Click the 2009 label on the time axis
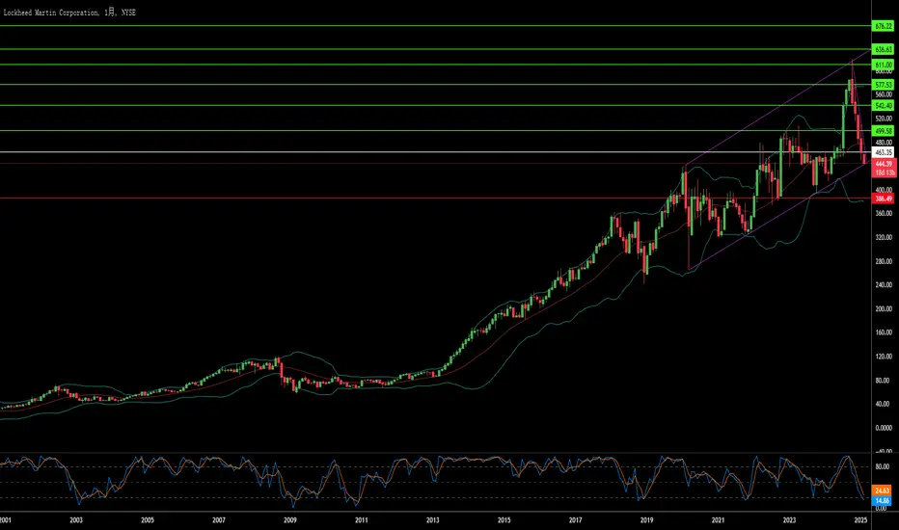 pyautogui.click(x=290, y=520)
